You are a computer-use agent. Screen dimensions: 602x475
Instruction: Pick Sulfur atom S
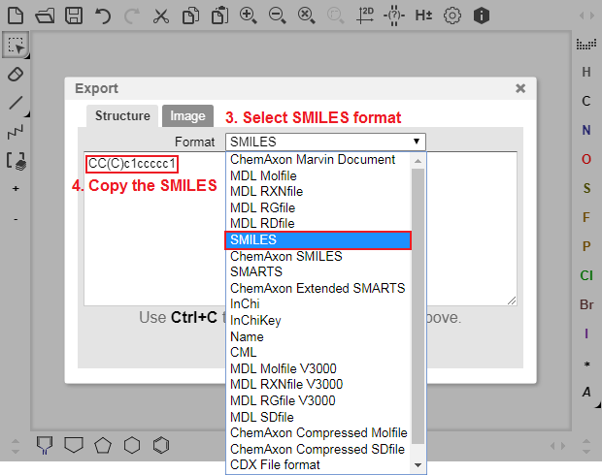click(x=586, y=188)
